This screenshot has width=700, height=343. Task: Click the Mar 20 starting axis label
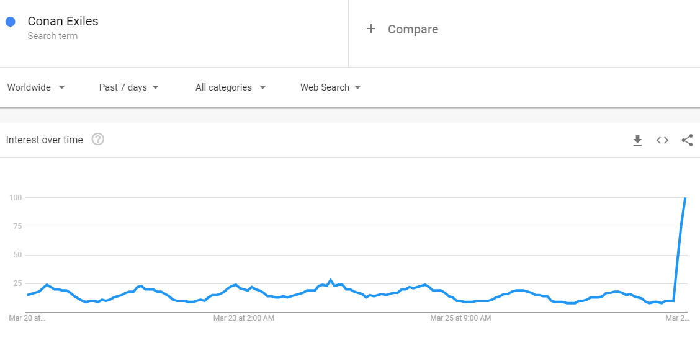tap(27, 318)
